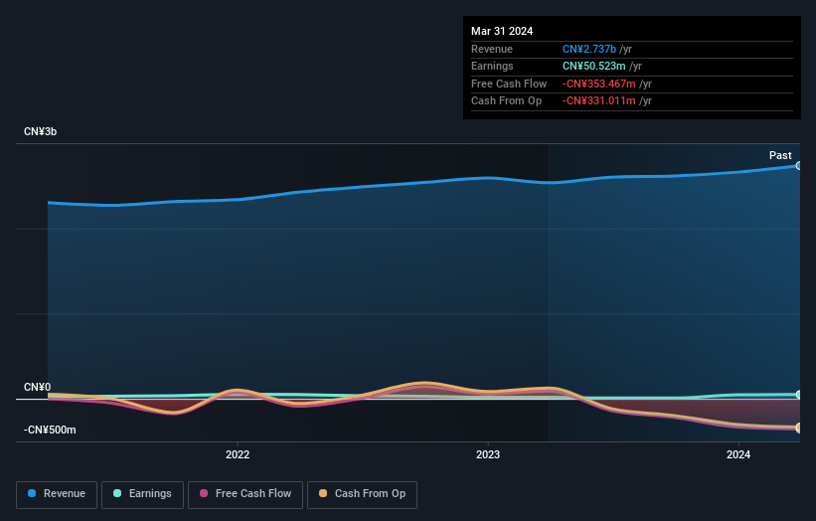Click the teal Earnings legend dot
The height and width of the screenshot is (521, 816).
pos(117,493)
